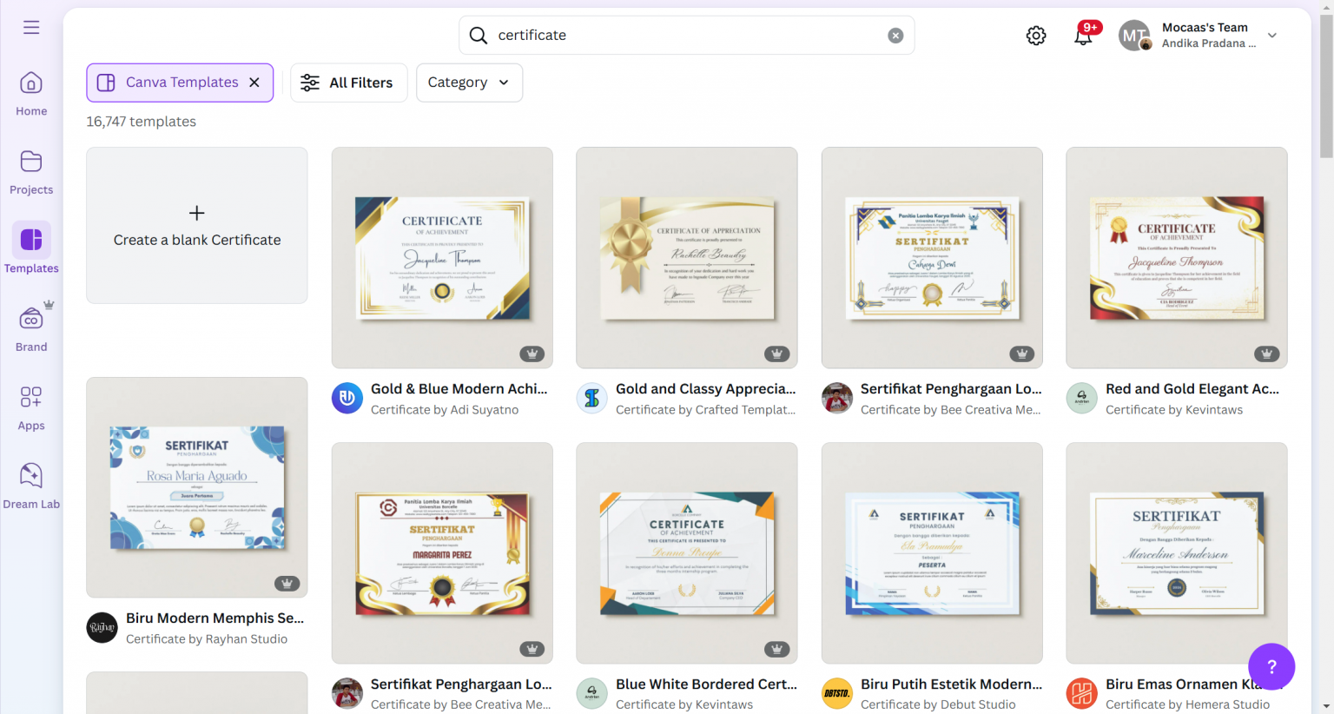The height and width of the screenshot is (714, 1334).
Task: Open the settings gear icon
Action: pos(1036,36)
